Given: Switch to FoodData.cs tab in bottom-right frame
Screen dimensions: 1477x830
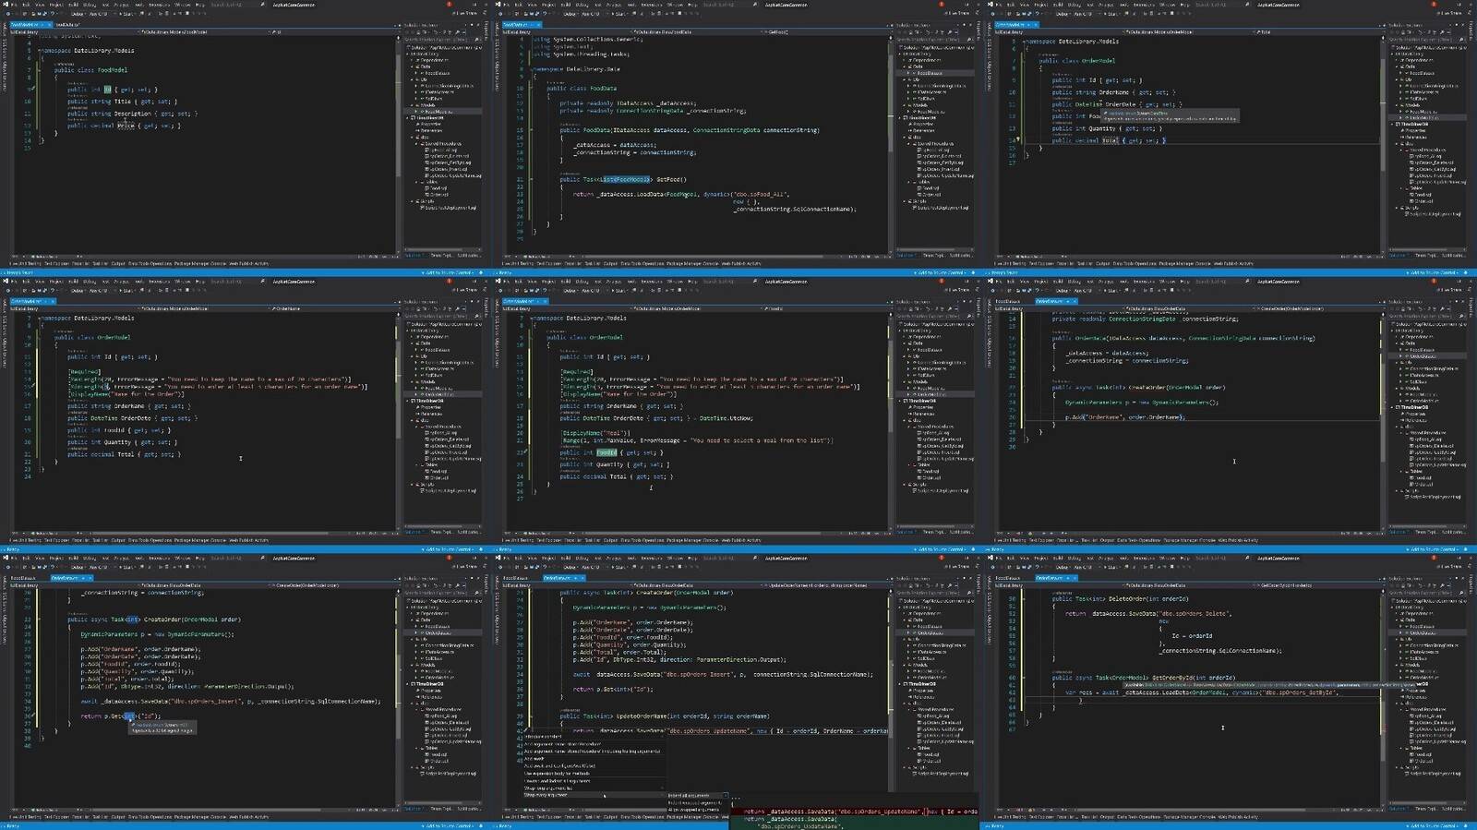Looking at the screenshot, I should click(1007, 578).
